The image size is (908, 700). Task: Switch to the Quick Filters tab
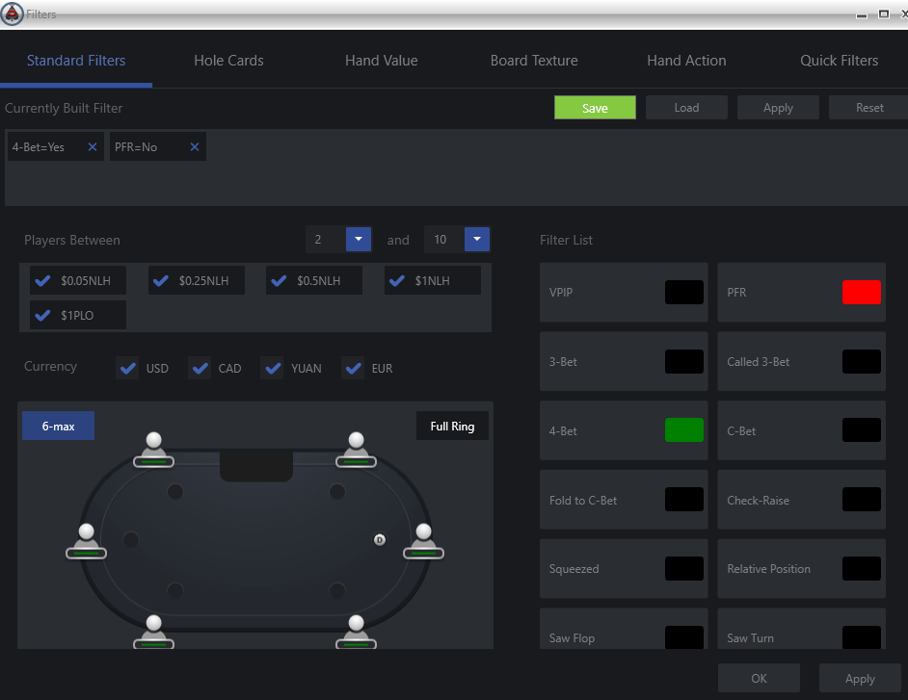click(840, 61)
